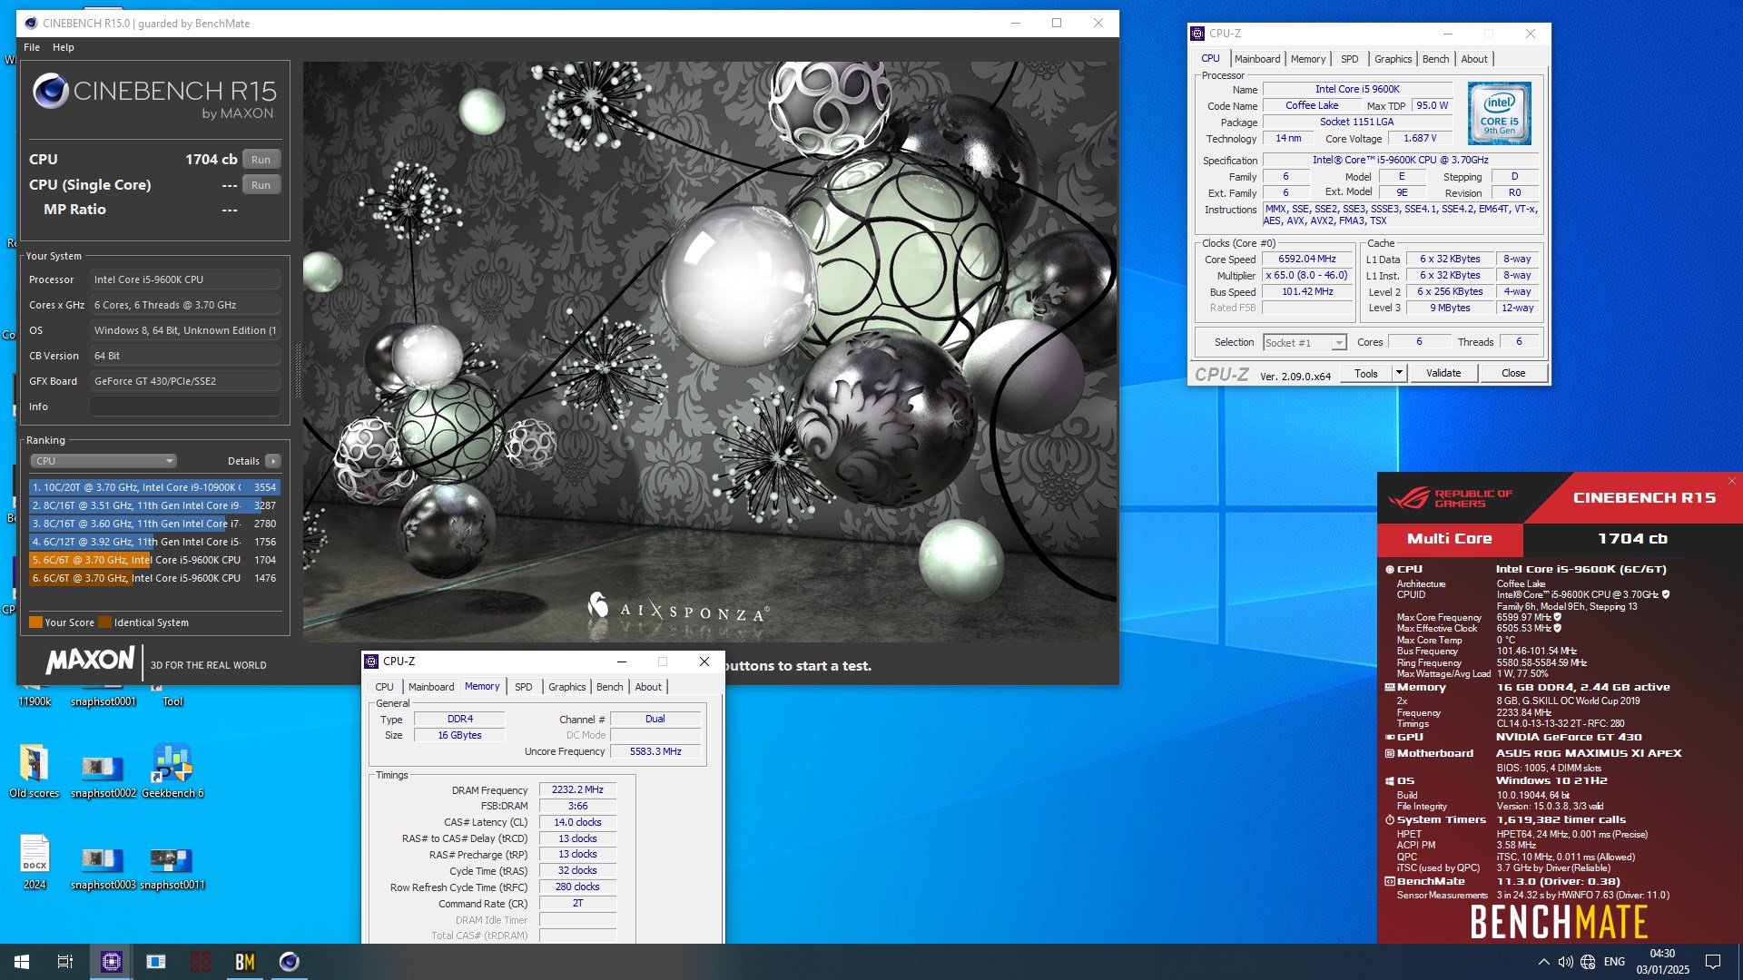This screenshot has width=1743, height=980.
Task: Open About tab in top CPU-Z
Action: (1474, 59)
